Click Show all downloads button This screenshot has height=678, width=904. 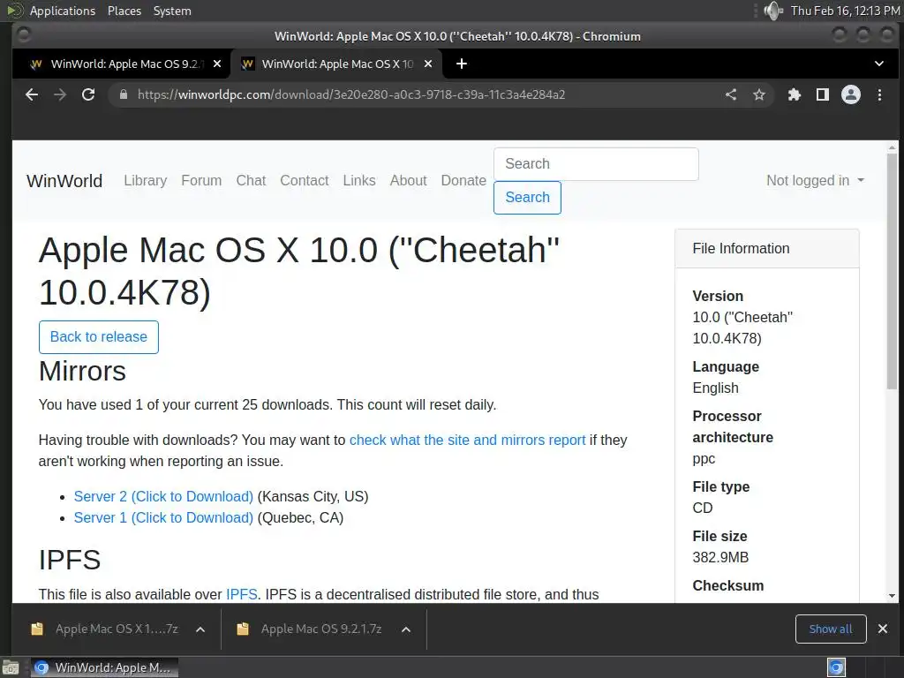pos(831,629)
